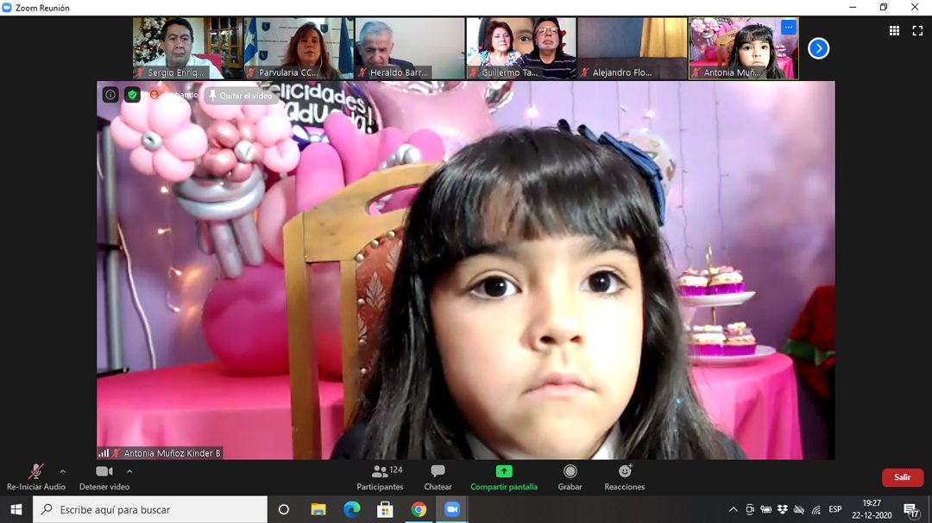932x523 pixels.
Task: Unpin video with Quitar el video
Action: pos(240,96)
